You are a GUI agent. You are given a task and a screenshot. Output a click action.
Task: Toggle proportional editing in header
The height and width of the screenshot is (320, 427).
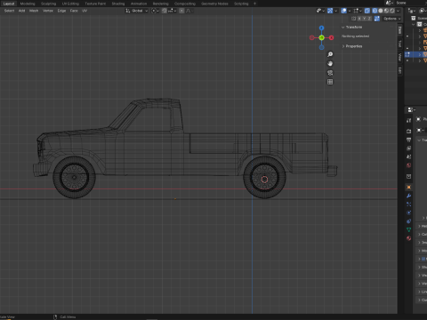181,11
